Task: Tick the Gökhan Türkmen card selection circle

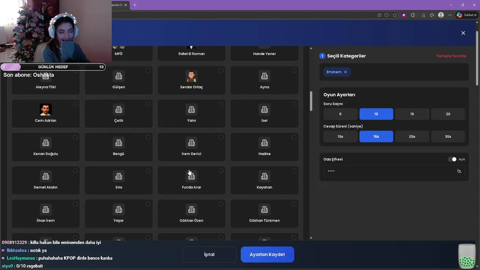Action: [x=294, y=204]
